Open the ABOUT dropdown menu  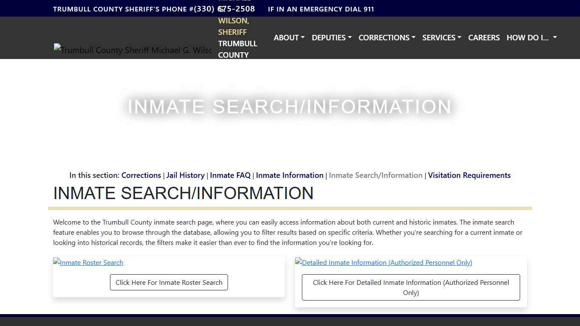pyautogui.click(x=289, y=37)
